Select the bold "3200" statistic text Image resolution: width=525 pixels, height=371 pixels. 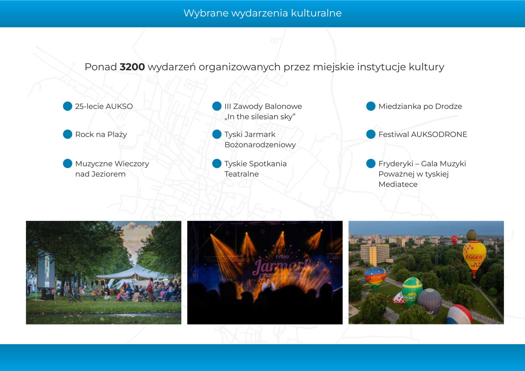point(132,66)
